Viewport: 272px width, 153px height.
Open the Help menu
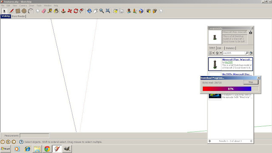(56, 6)
